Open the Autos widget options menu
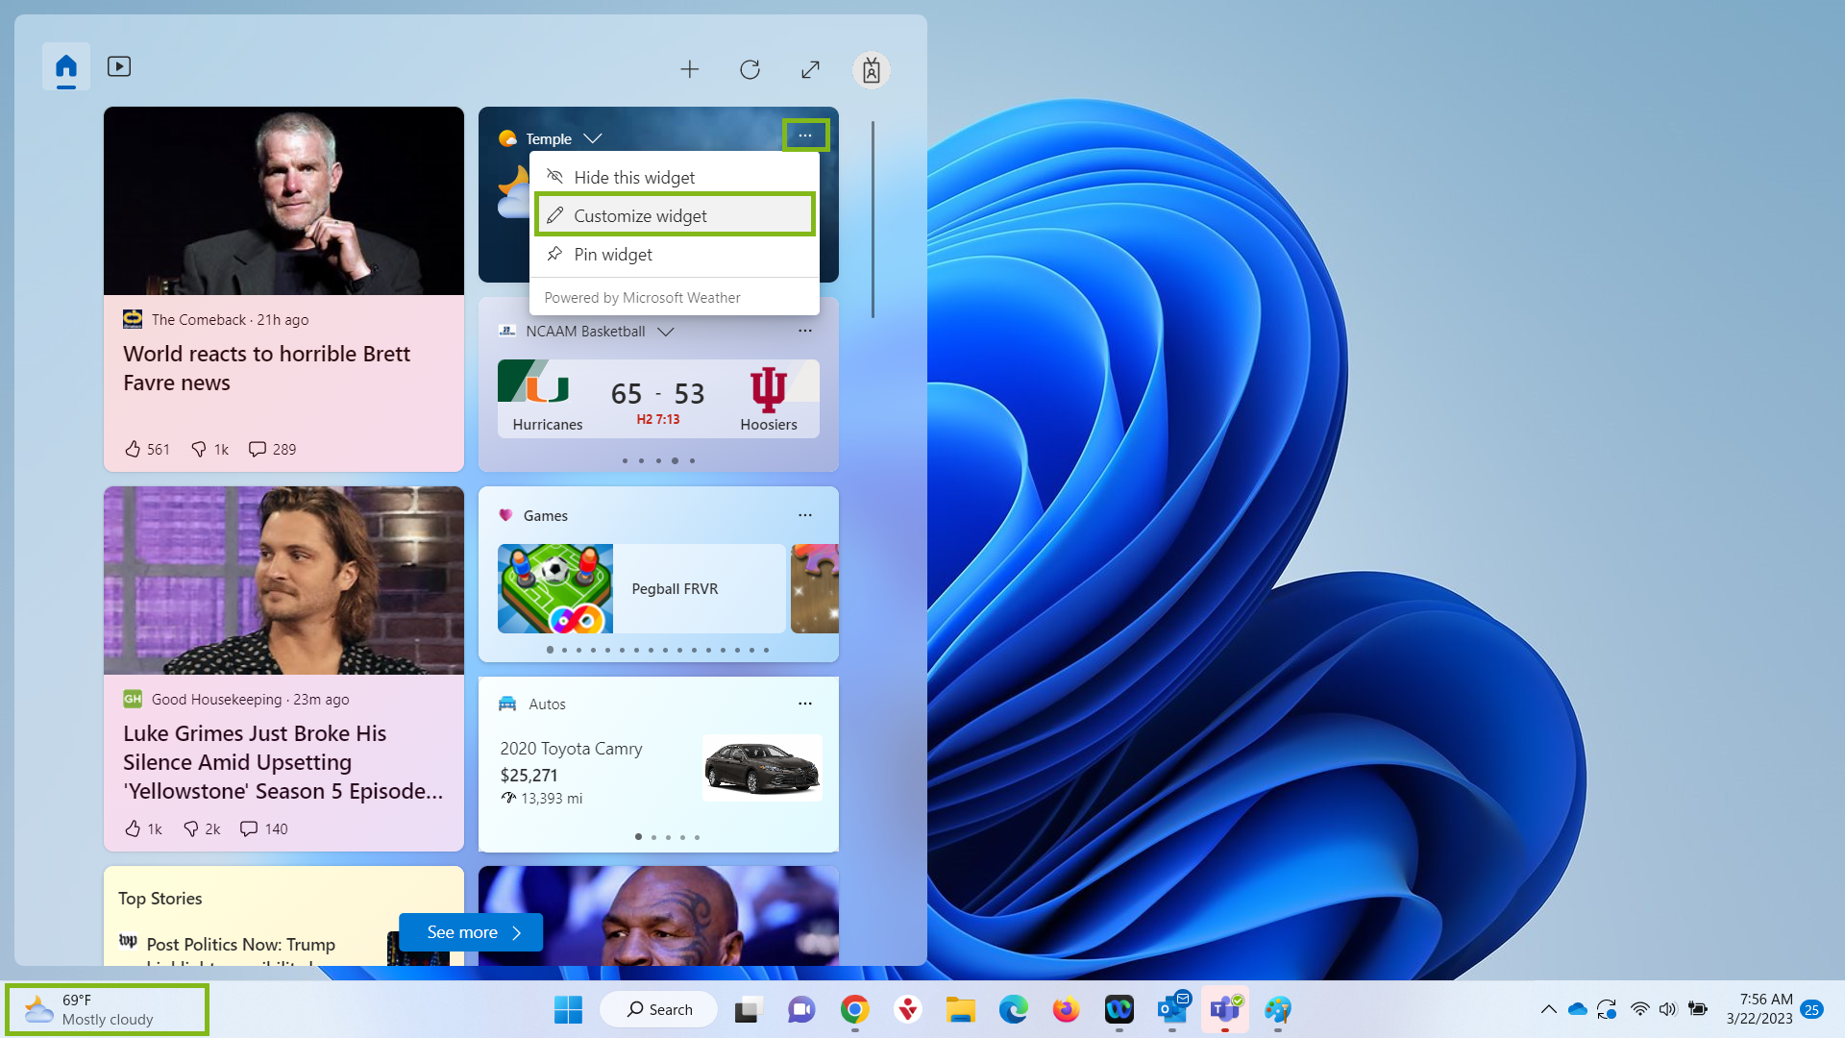This screenshot has height=1038, width=1845. point(805,704)
